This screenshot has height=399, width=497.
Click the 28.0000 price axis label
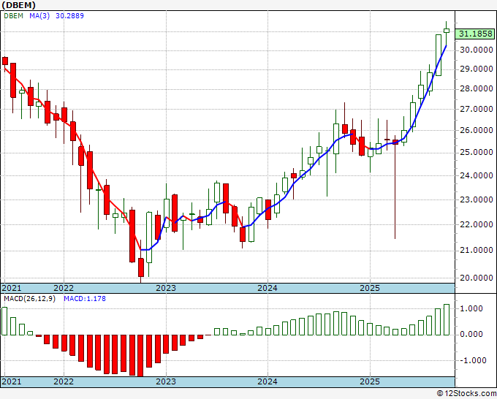pyautogui.click(x=476, y=89)
